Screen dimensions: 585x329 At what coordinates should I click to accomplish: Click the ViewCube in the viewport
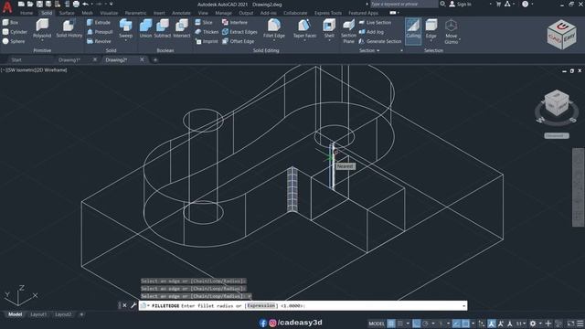557,102
